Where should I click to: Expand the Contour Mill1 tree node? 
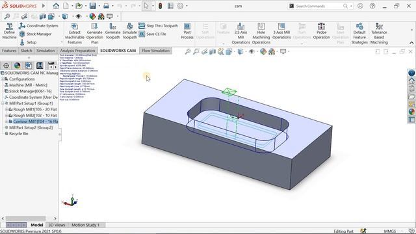(x=6, y=122)
